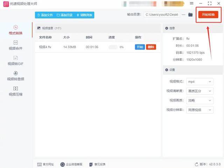Click the 意见反馈 link
This screenshot has width=224, height=168.
[97, 165]
